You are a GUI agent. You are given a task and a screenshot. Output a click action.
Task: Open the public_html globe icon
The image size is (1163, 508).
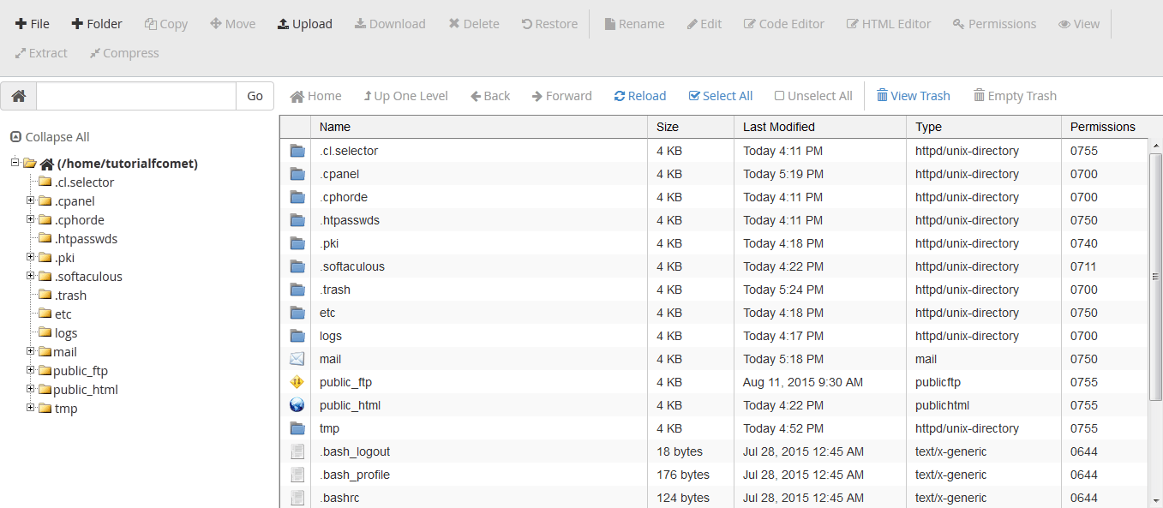pyautogui.click(x=296, y=404)
